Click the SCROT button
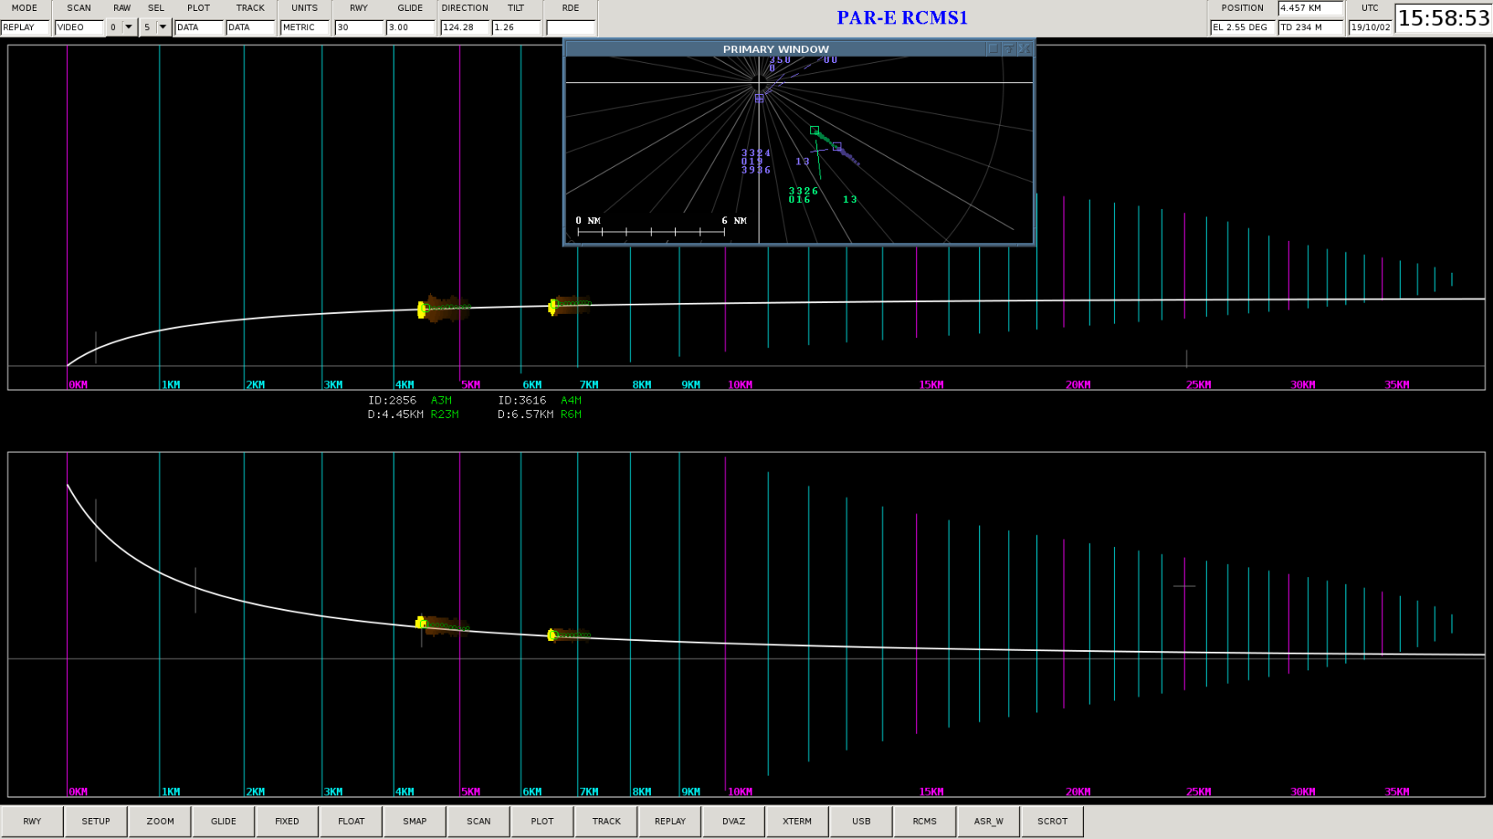 (x=1053, y=821)
